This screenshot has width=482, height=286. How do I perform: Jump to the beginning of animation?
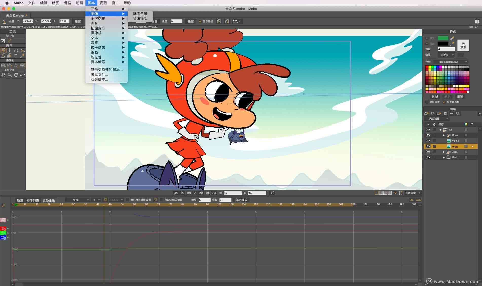click(176, 193)
